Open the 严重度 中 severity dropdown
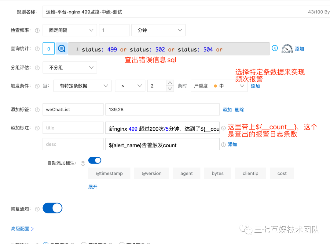The image size is (330, 244). click(219, 86)
